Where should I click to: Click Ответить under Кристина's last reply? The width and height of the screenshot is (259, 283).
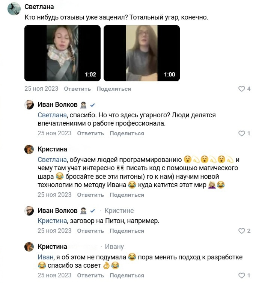tap(90, 276)
